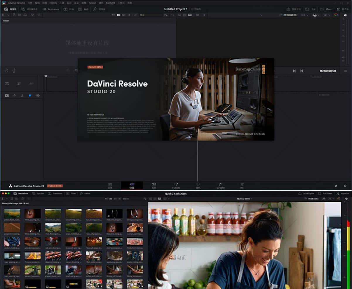This screenshot has height=289, width=352.
Task: Toggle the Media Pool panel in the lower window
Action: [x=21, y=194]
